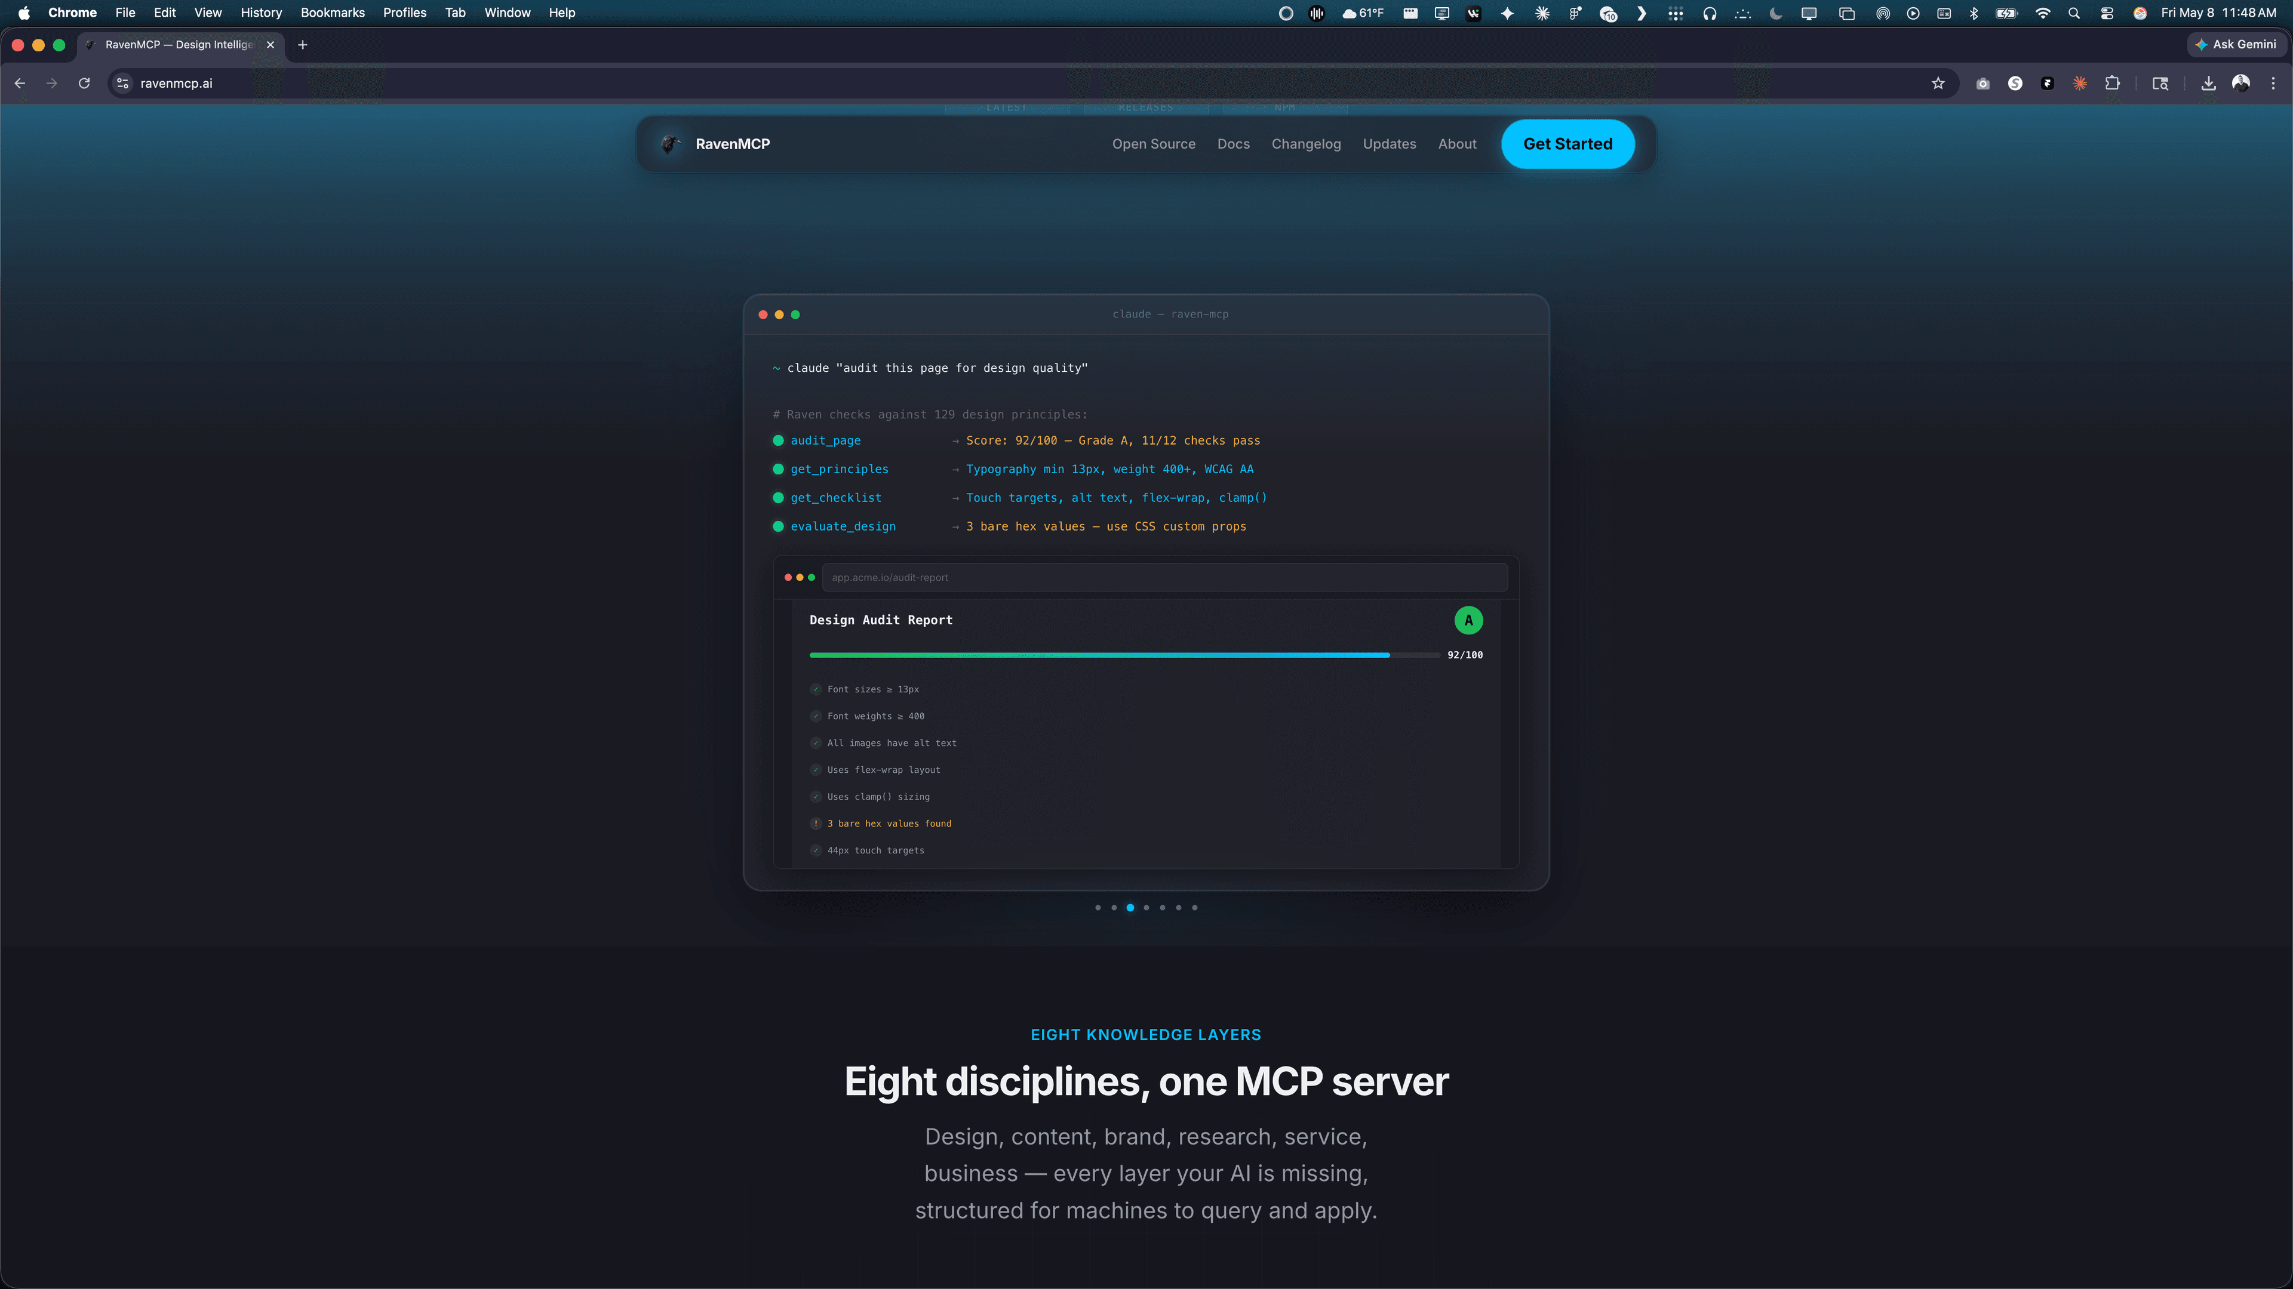The height and width of the screenshot is (1289, 2293).
Task: Click the RavenMCP raven logo
Action: click(670, 144)
